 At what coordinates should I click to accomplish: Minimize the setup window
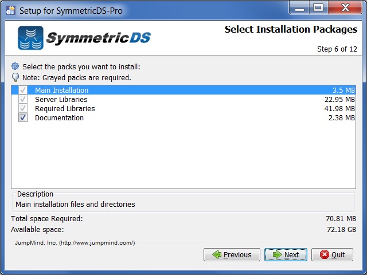click(299, 8)
